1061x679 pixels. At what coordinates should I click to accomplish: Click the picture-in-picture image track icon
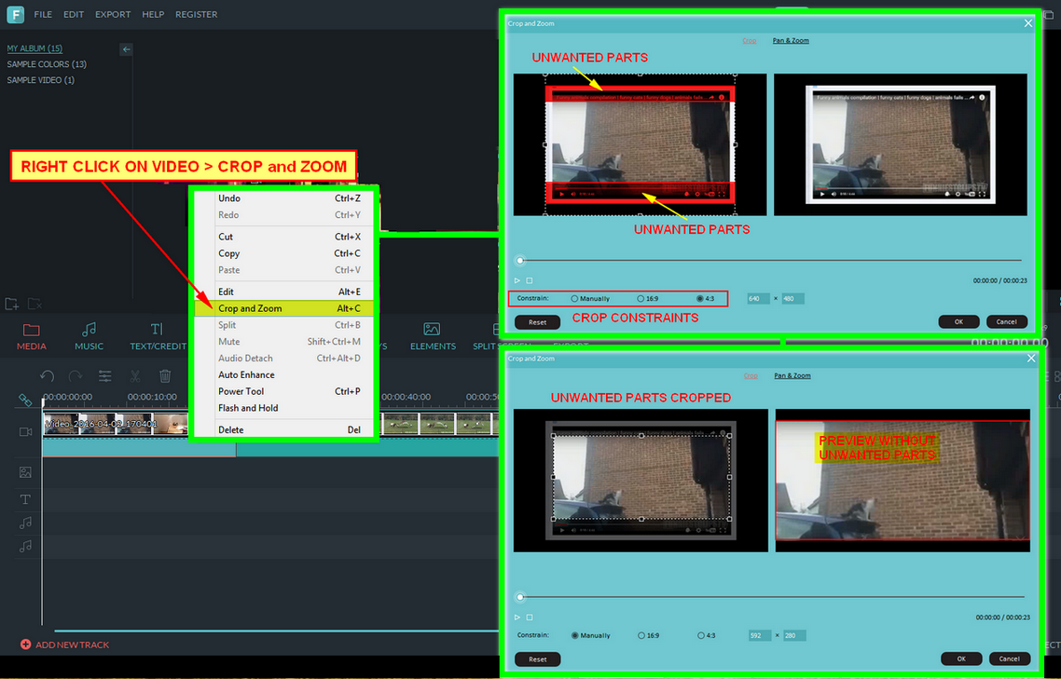point(25,472)
